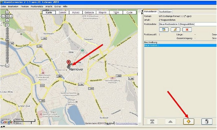Click the RouteConverter title bar icon

2,2
